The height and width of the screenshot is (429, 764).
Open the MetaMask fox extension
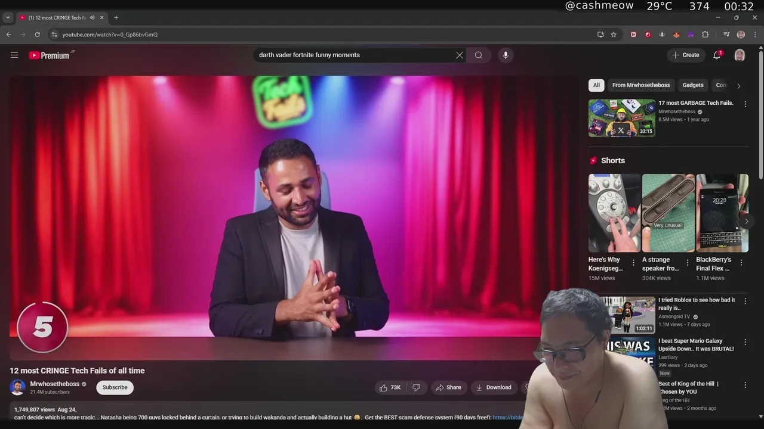(x=676, y=35)
